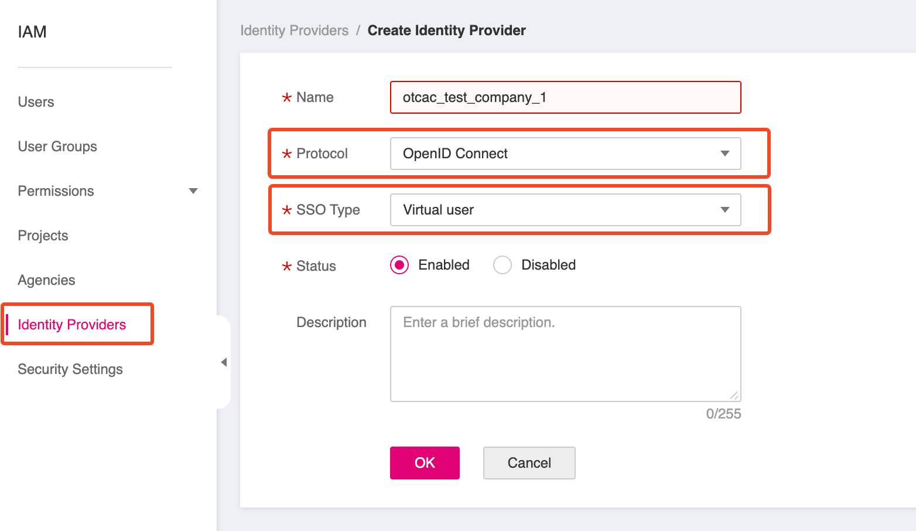
Task: Open the Users menu item
Action: [x=36, y=102]
